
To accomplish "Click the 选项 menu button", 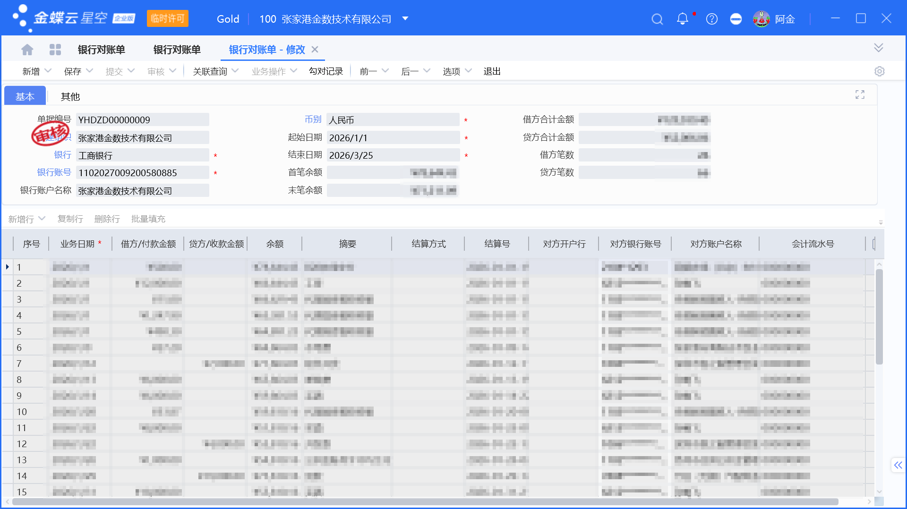I will [x=452, y=71].
